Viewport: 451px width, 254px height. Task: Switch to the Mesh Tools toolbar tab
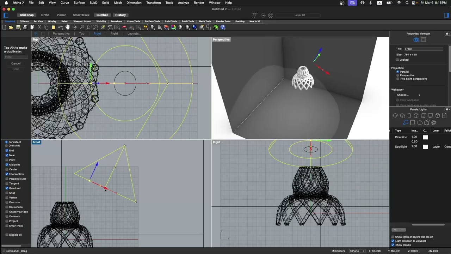pyautogui.click(x=205, y=21)
